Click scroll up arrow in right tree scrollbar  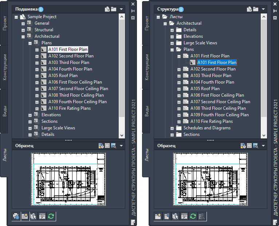click(264, 17)
